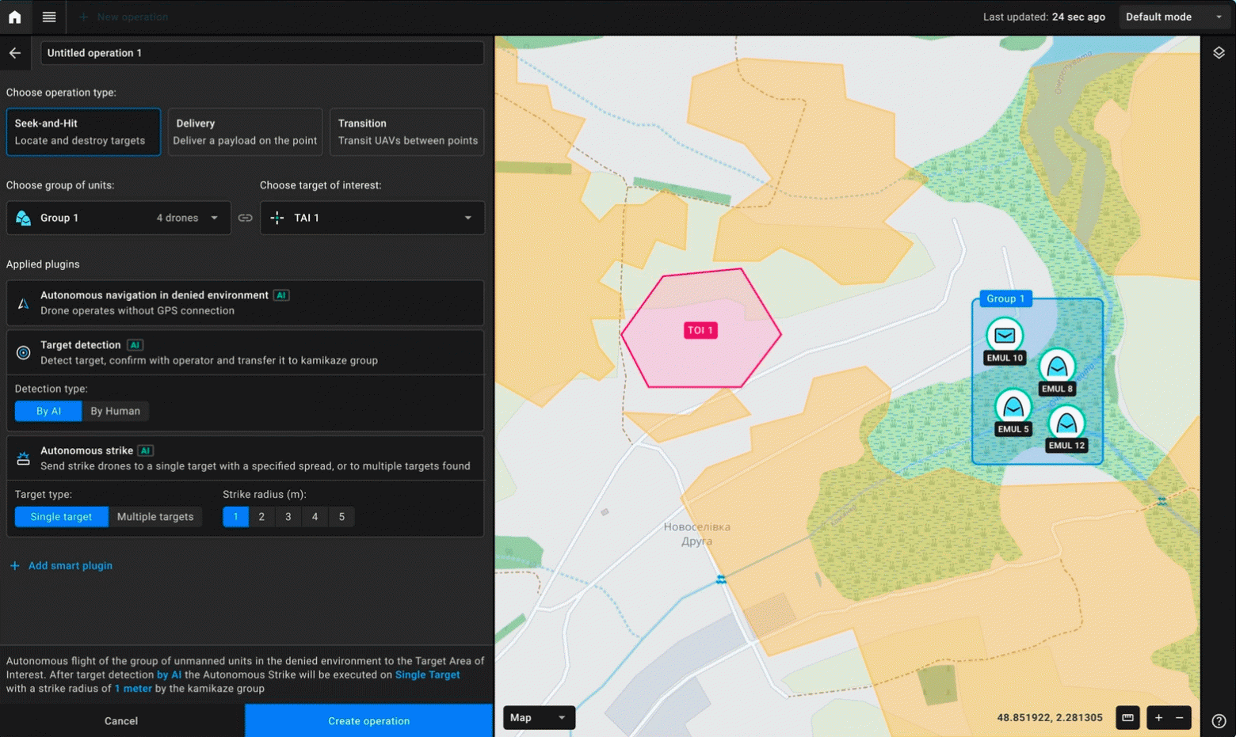
Task: Open the Map type dropdown
Action: [x=539, y=717]
